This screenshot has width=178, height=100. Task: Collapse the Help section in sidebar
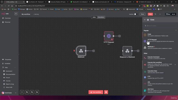coord(15,67)
